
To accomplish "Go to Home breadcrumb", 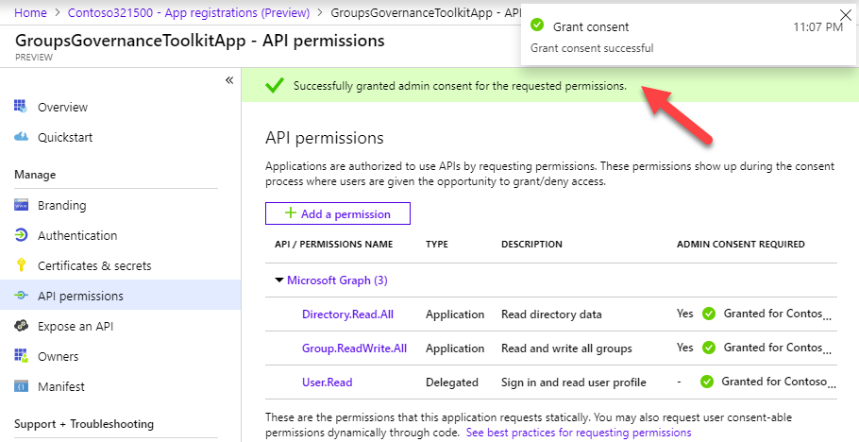I will pyautogui.click(x=31, y=13).
